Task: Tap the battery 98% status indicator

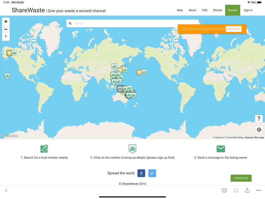Action: tap(256, 2)
